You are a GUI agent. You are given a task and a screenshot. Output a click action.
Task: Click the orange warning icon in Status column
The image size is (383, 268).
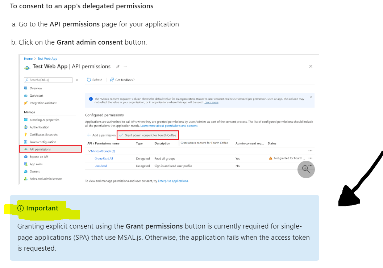pos(270,158)
